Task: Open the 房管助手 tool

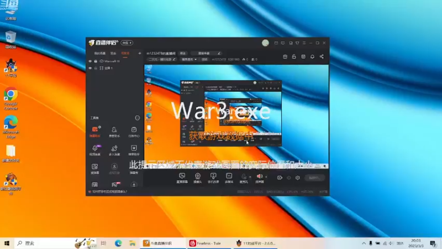Action: pos(114,132)
